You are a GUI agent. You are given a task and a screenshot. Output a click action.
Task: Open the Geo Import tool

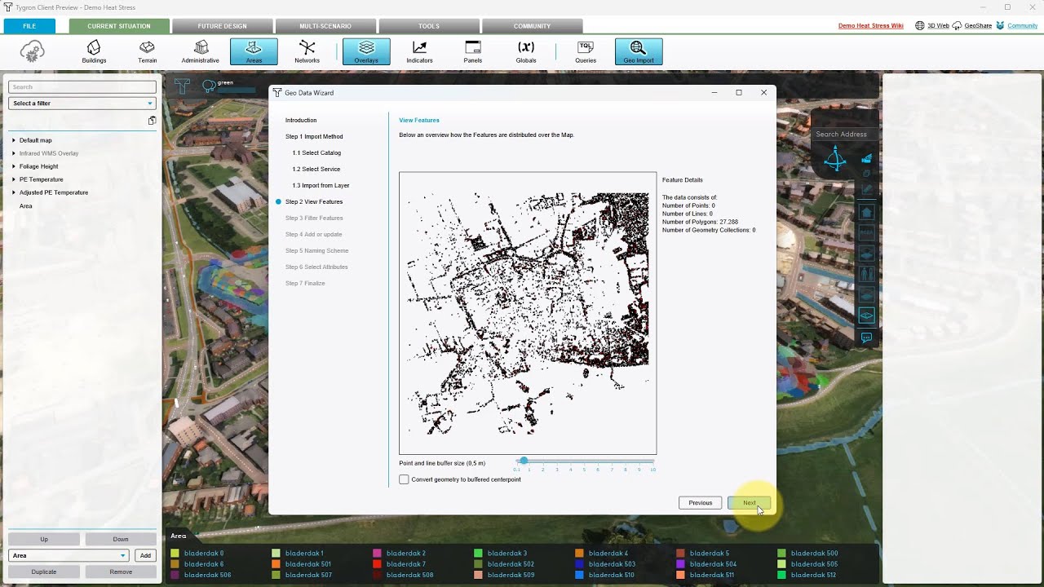639,51
